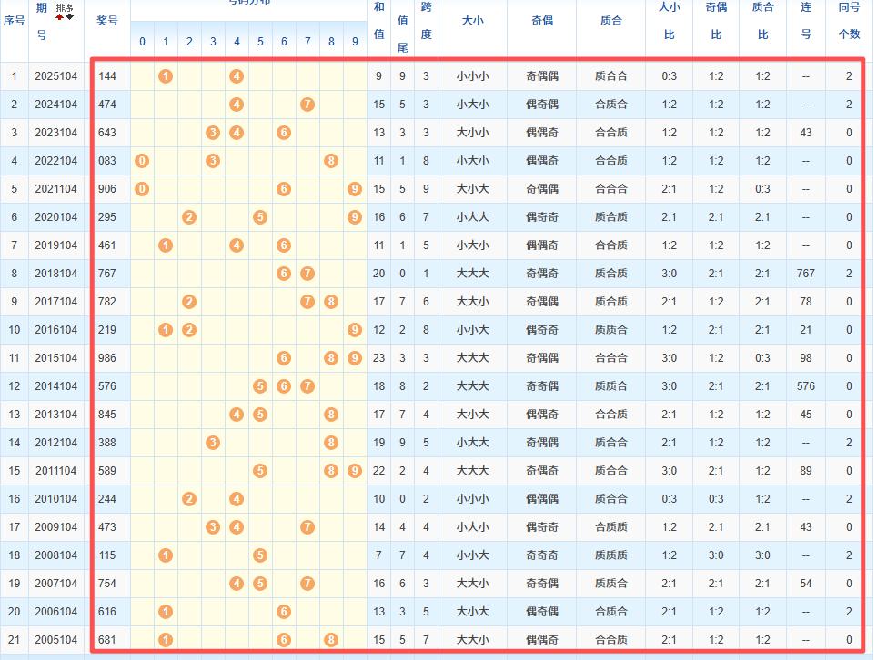
Task: Click orange ball 5 in row 2008104
Action: point(260,555)
